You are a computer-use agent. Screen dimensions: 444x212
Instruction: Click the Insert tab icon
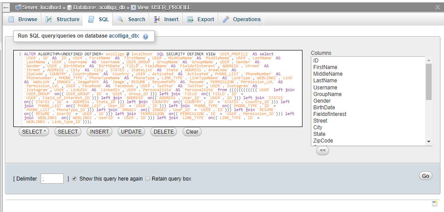coord(157,19)
